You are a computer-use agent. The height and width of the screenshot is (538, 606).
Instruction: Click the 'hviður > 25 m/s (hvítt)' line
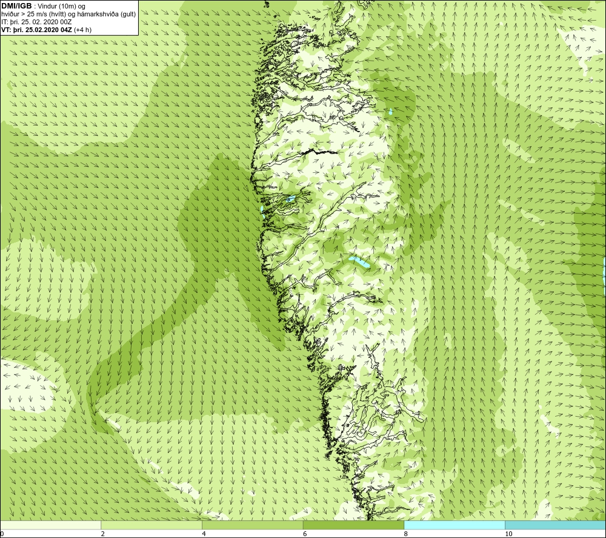click(x=33, y=14)
